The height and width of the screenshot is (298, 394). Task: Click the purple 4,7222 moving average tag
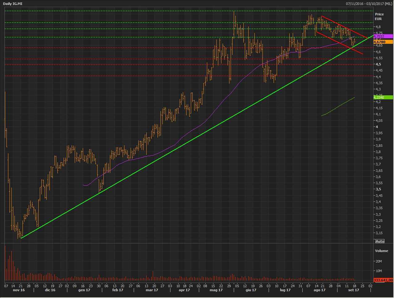pos(383,36)
